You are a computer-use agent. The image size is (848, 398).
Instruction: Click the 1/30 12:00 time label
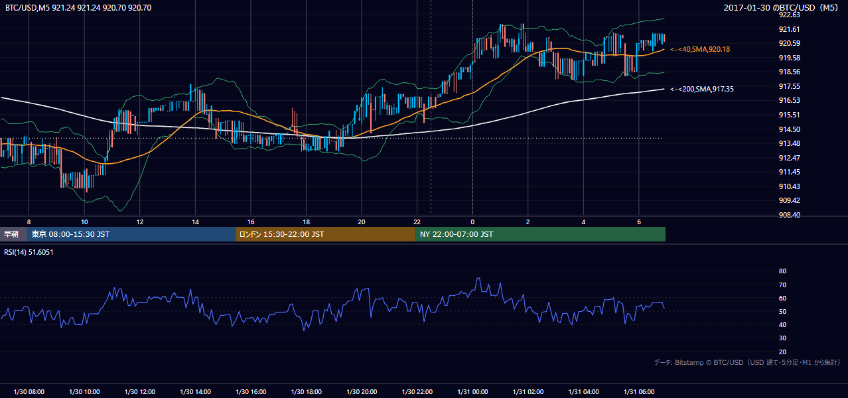[139, 392]
